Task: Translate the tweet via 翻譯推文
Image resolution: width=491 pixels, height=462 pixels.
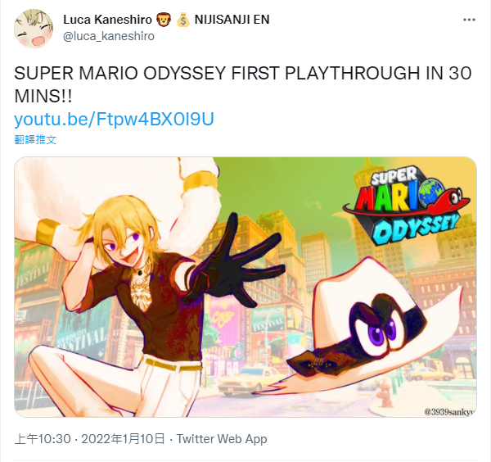Action: click(35, 139)
